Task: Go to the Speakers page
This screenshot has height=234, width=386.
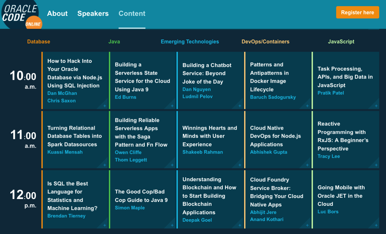Action: pos(93,13)
